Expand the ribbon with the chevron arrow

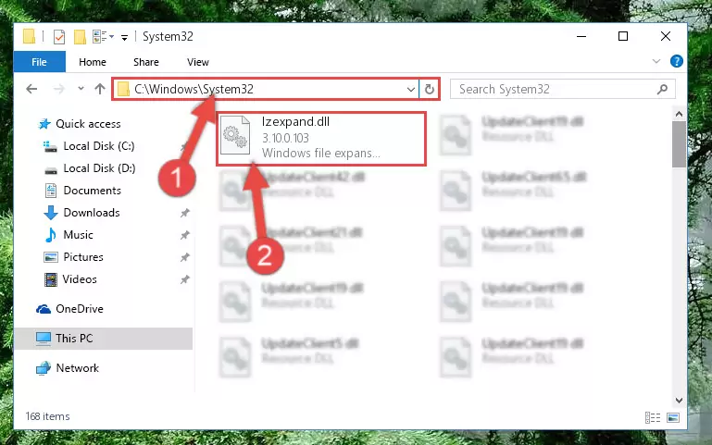coord(656,61)
